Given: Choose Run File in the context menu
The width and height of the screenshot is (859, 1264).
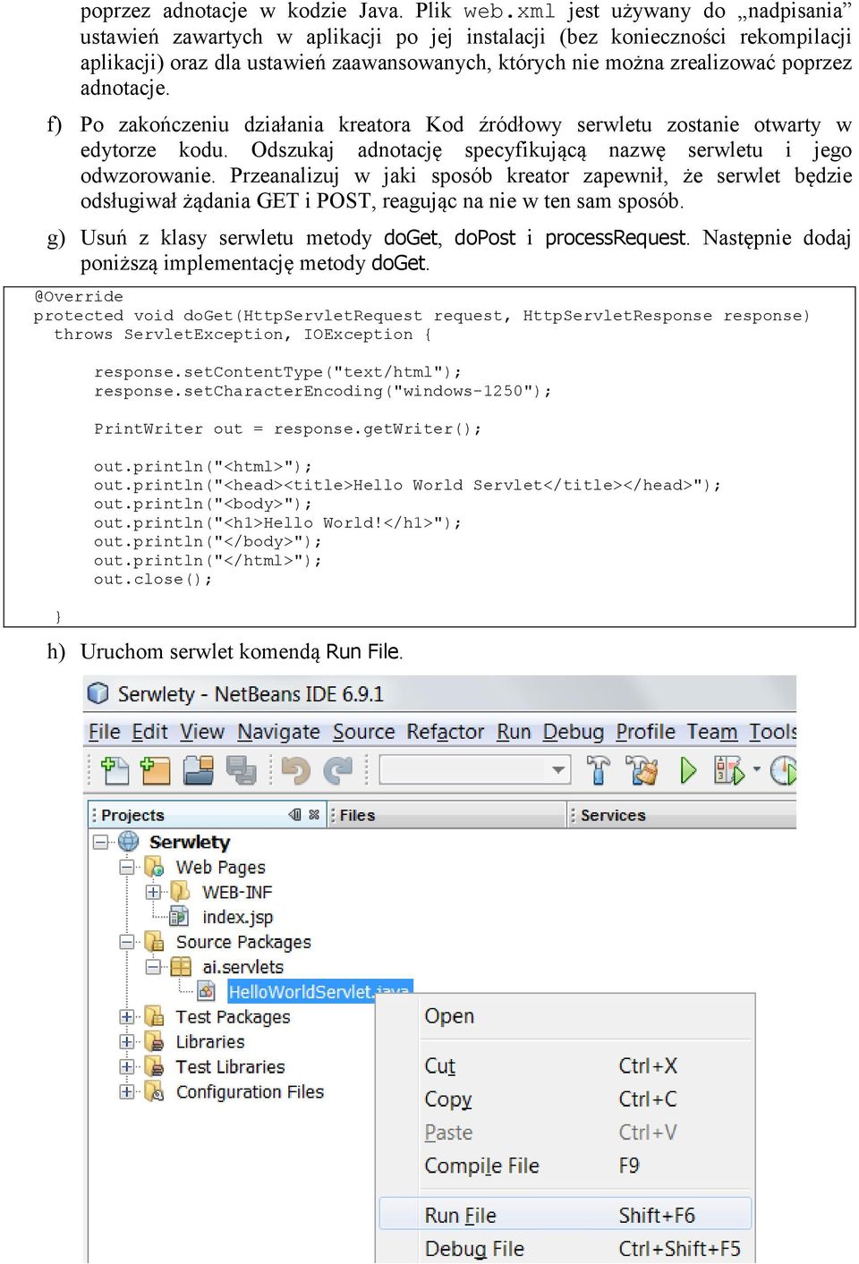Looking at the screenshot, I should (x=566, y=1215).
